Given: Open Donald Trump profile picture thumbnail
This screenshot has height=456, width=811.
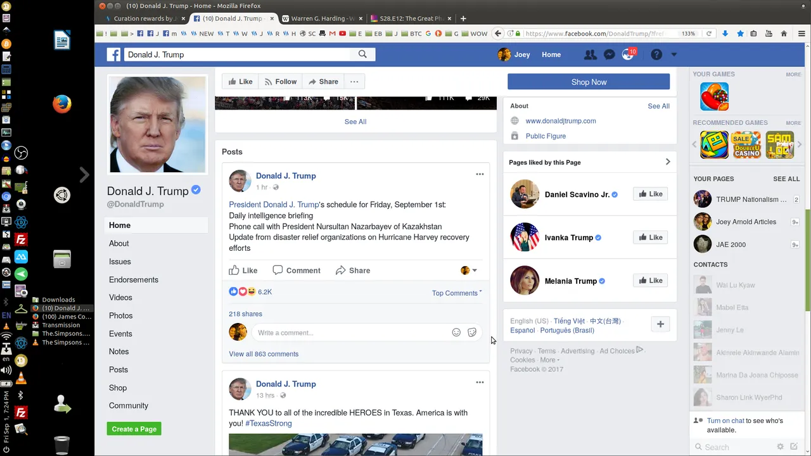Looking at the screenshot, I should click(158, 124).
